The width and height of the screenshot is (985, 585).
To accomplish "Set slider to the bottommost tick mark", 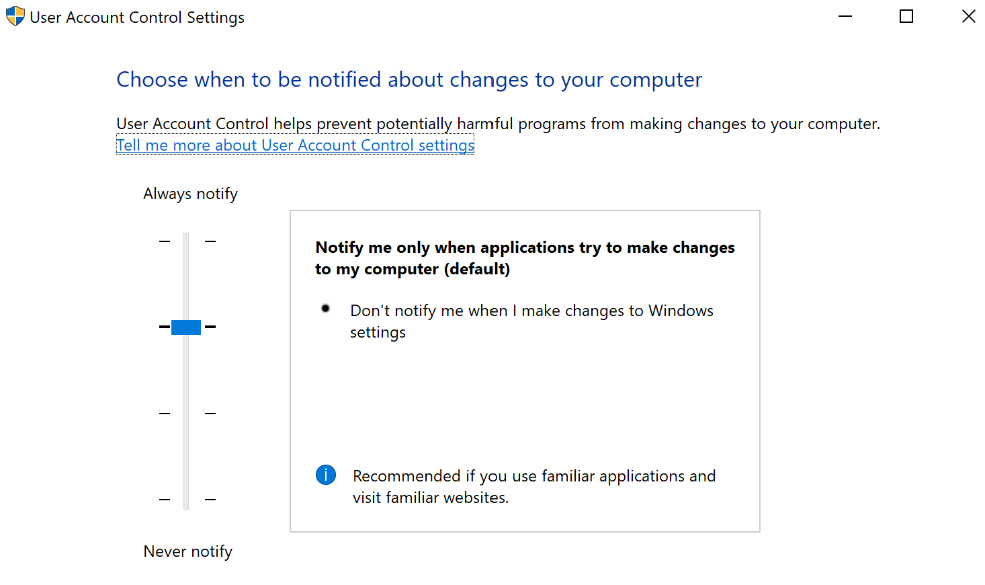I will pyautogui.click(x=186, y=500).
